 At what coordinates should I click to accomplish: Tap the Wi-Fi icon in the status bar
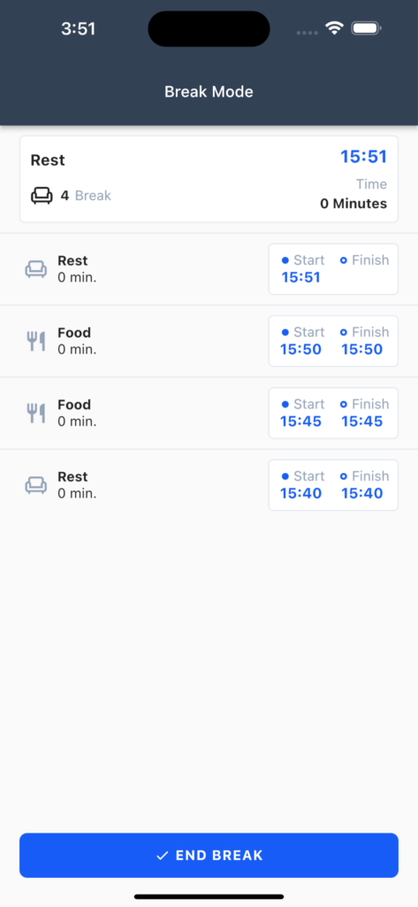point(334,27)
